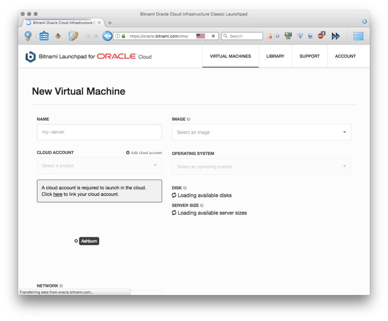Click the red Flash-blocker toolbar icon
The width and height of the screenshot is (388, 321).
pos(269,36)
